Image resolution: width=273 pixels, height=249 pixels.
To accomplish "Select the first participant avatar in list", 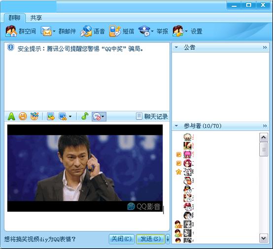I will (188, 137).
